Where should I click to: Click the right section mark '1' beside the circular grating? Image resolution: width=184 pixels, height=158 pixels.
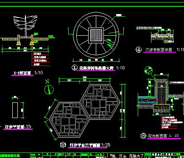pos(124,29)
